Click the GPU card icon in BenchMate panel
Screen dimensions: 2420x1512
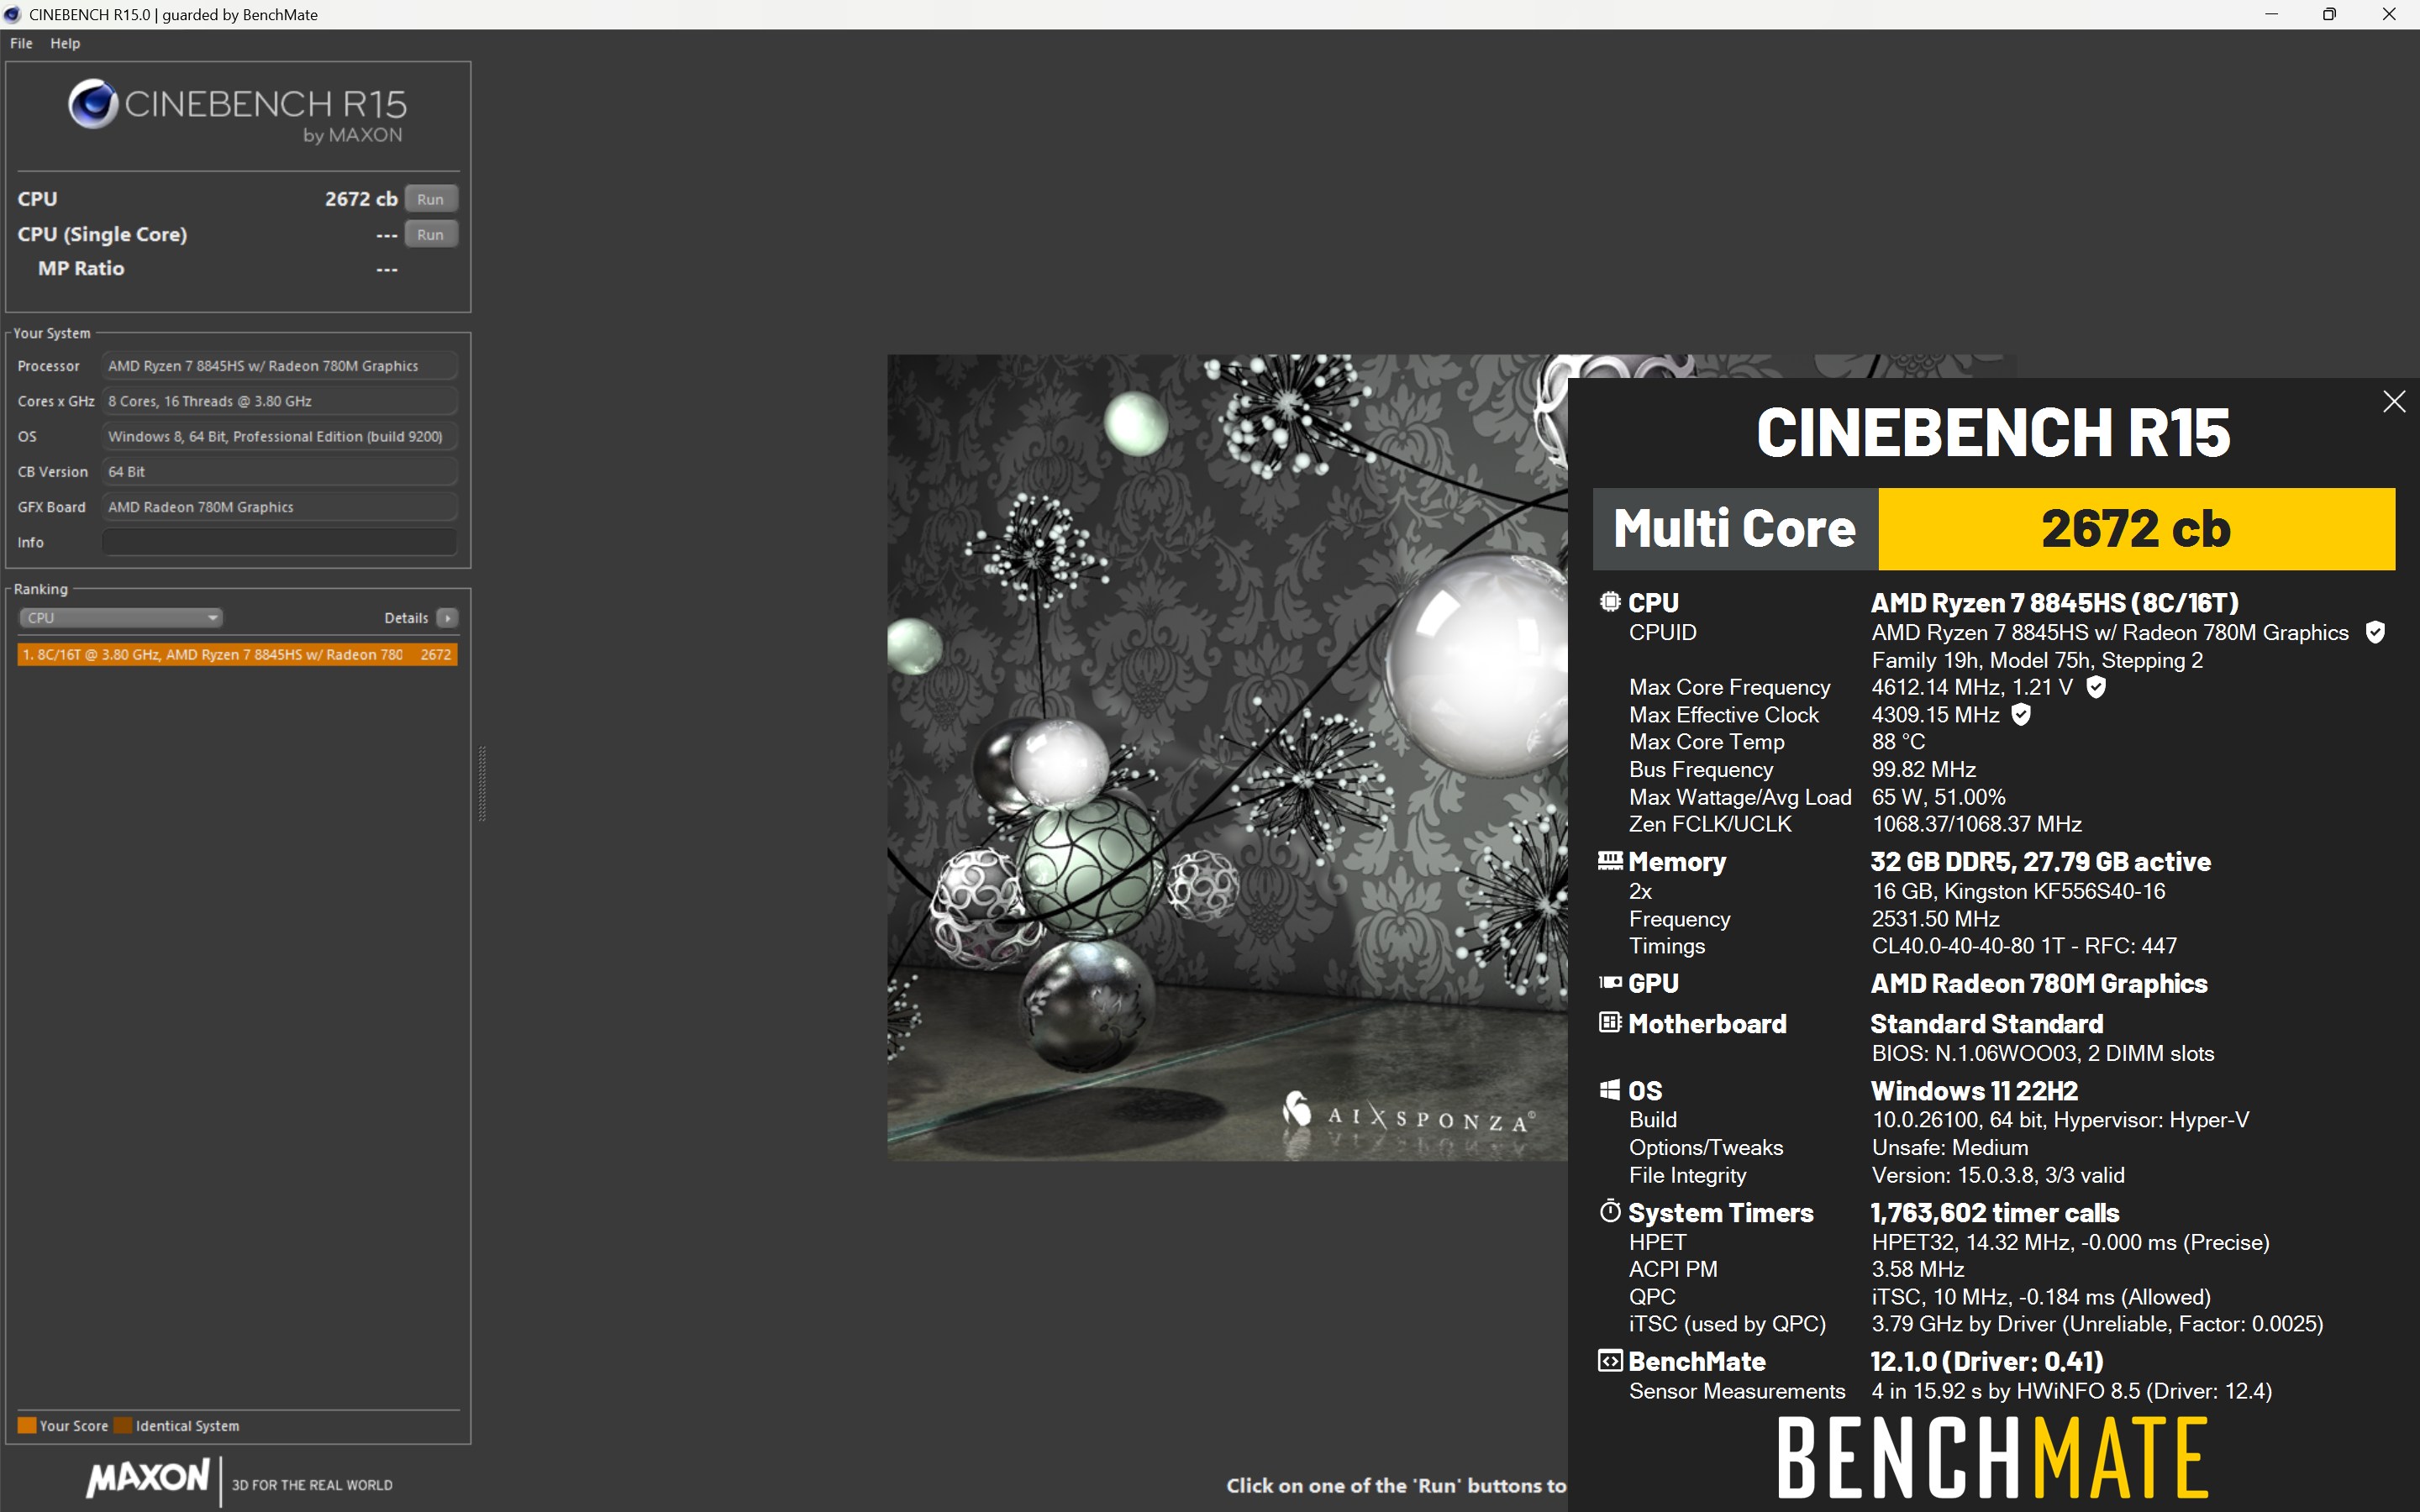[1610, 982]
